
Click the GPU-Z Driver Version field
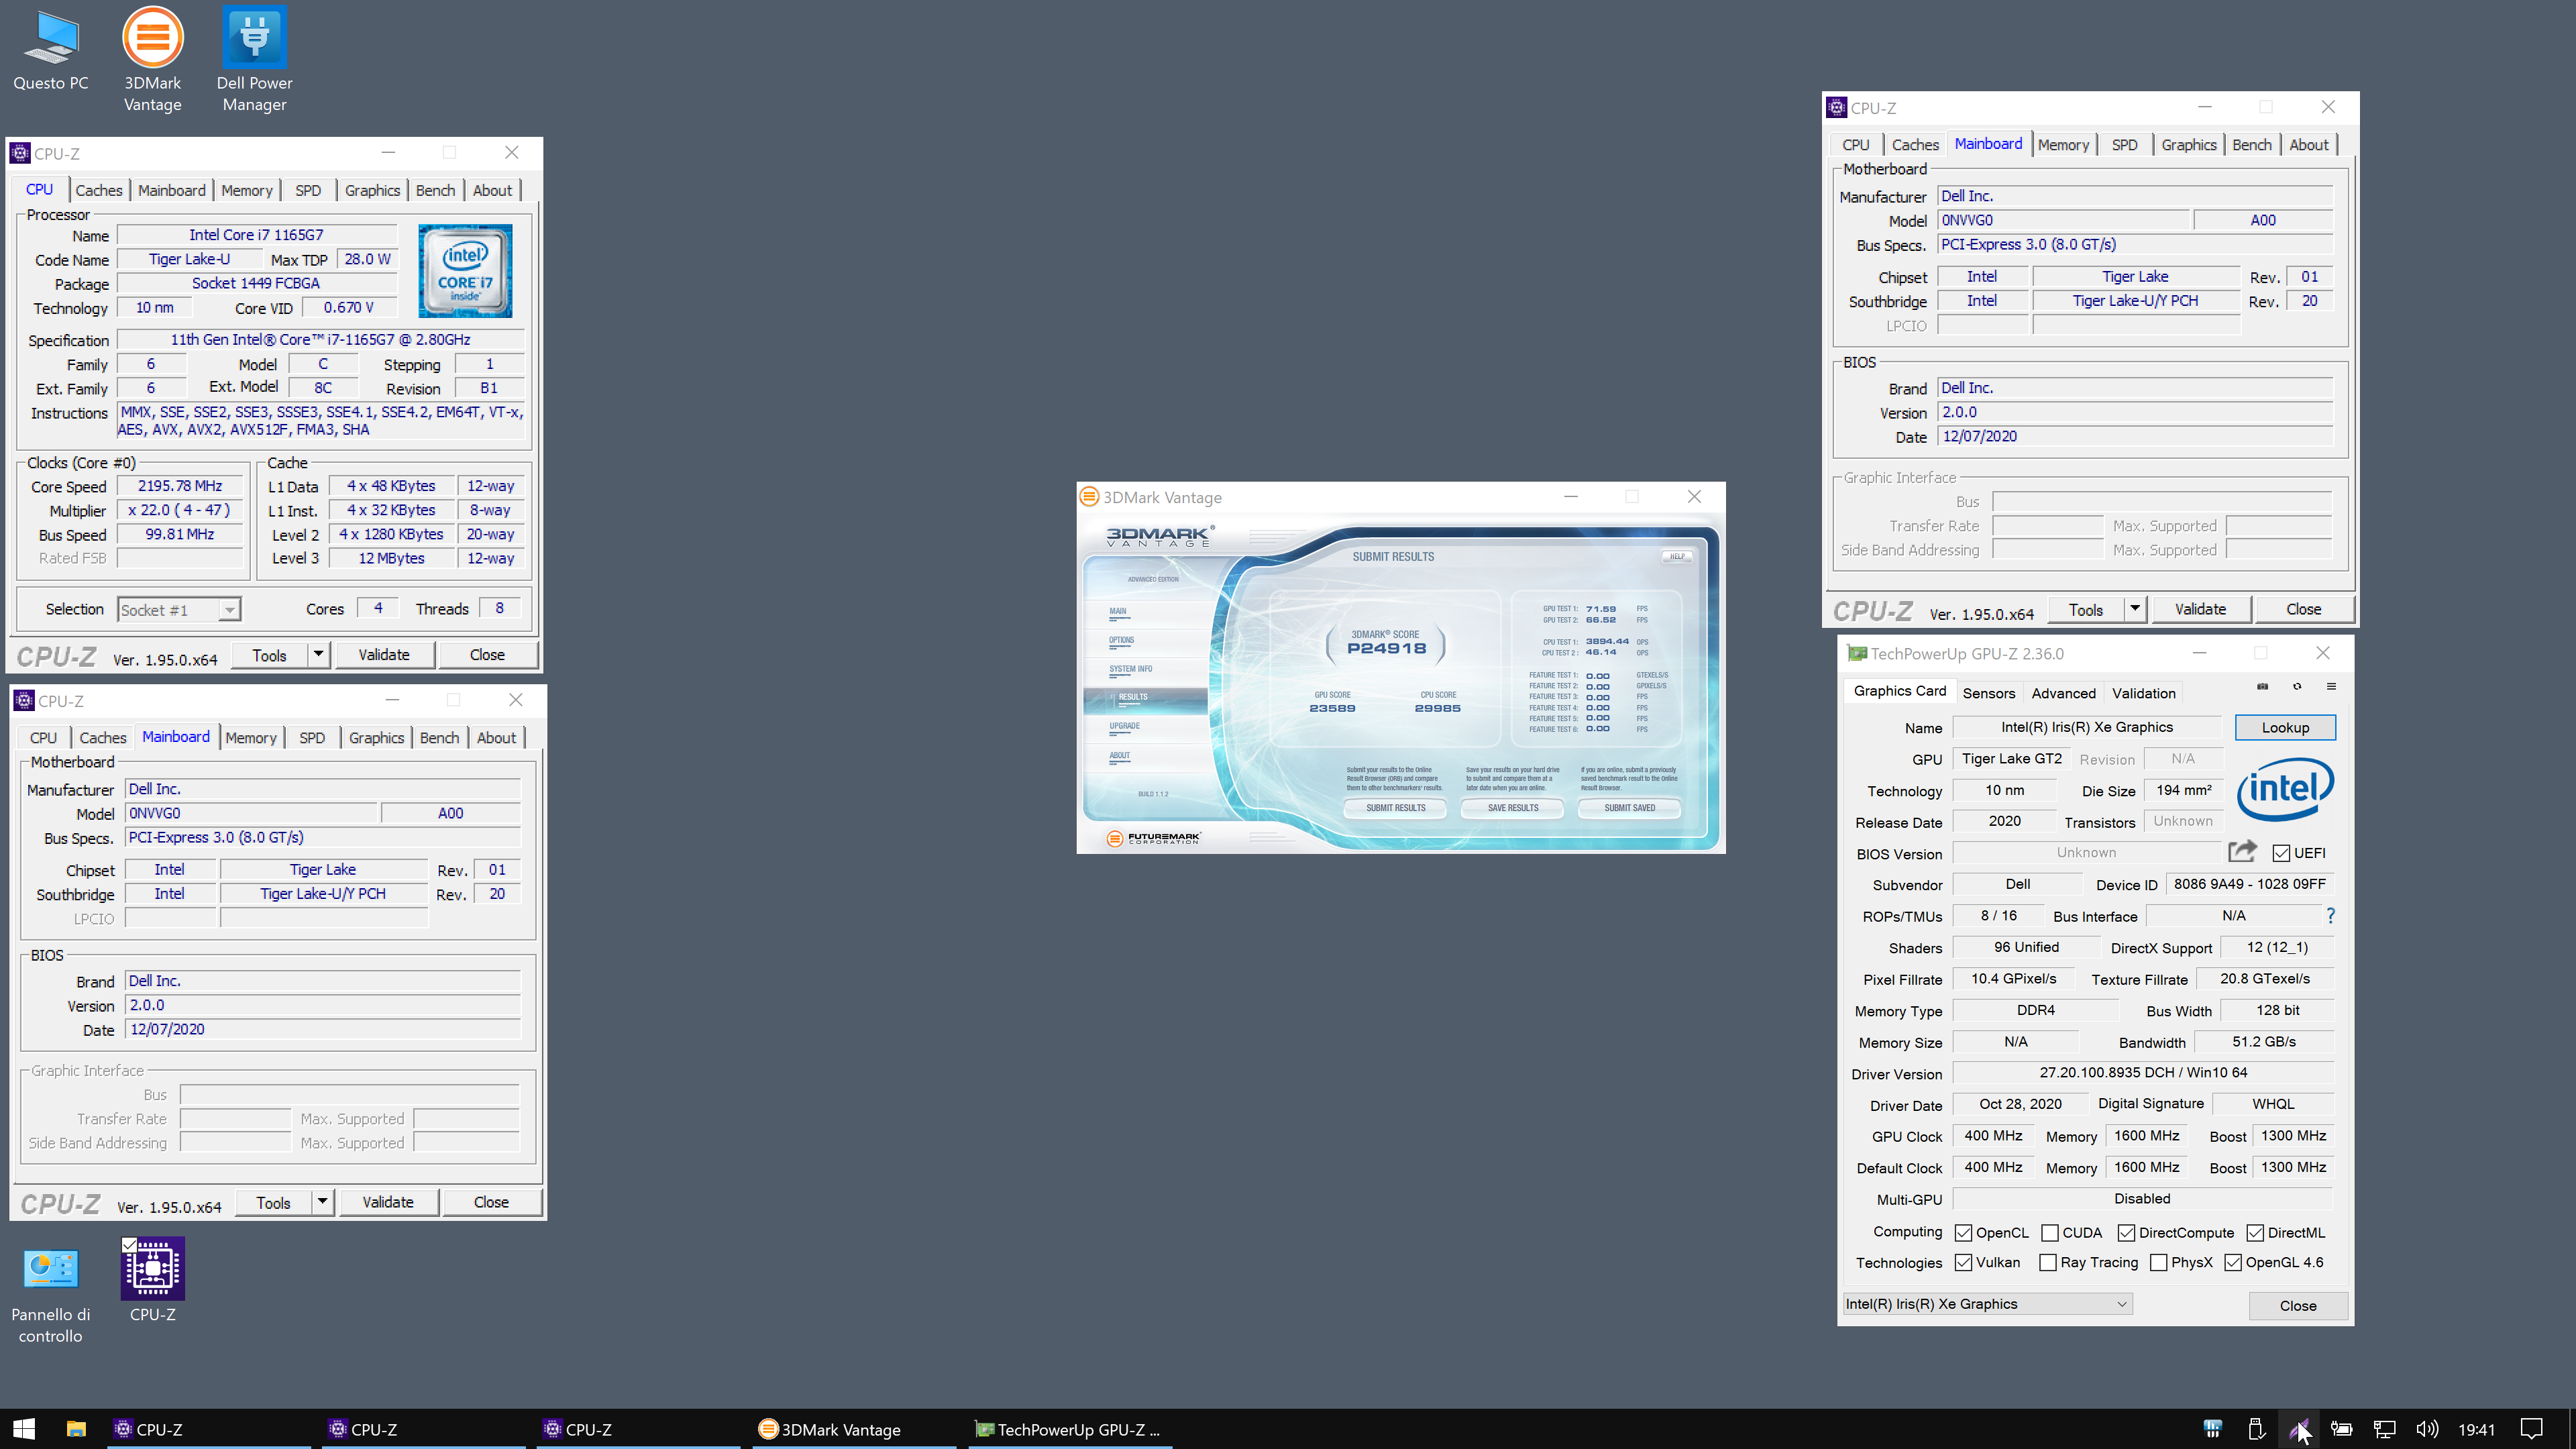(2143, 1072)
